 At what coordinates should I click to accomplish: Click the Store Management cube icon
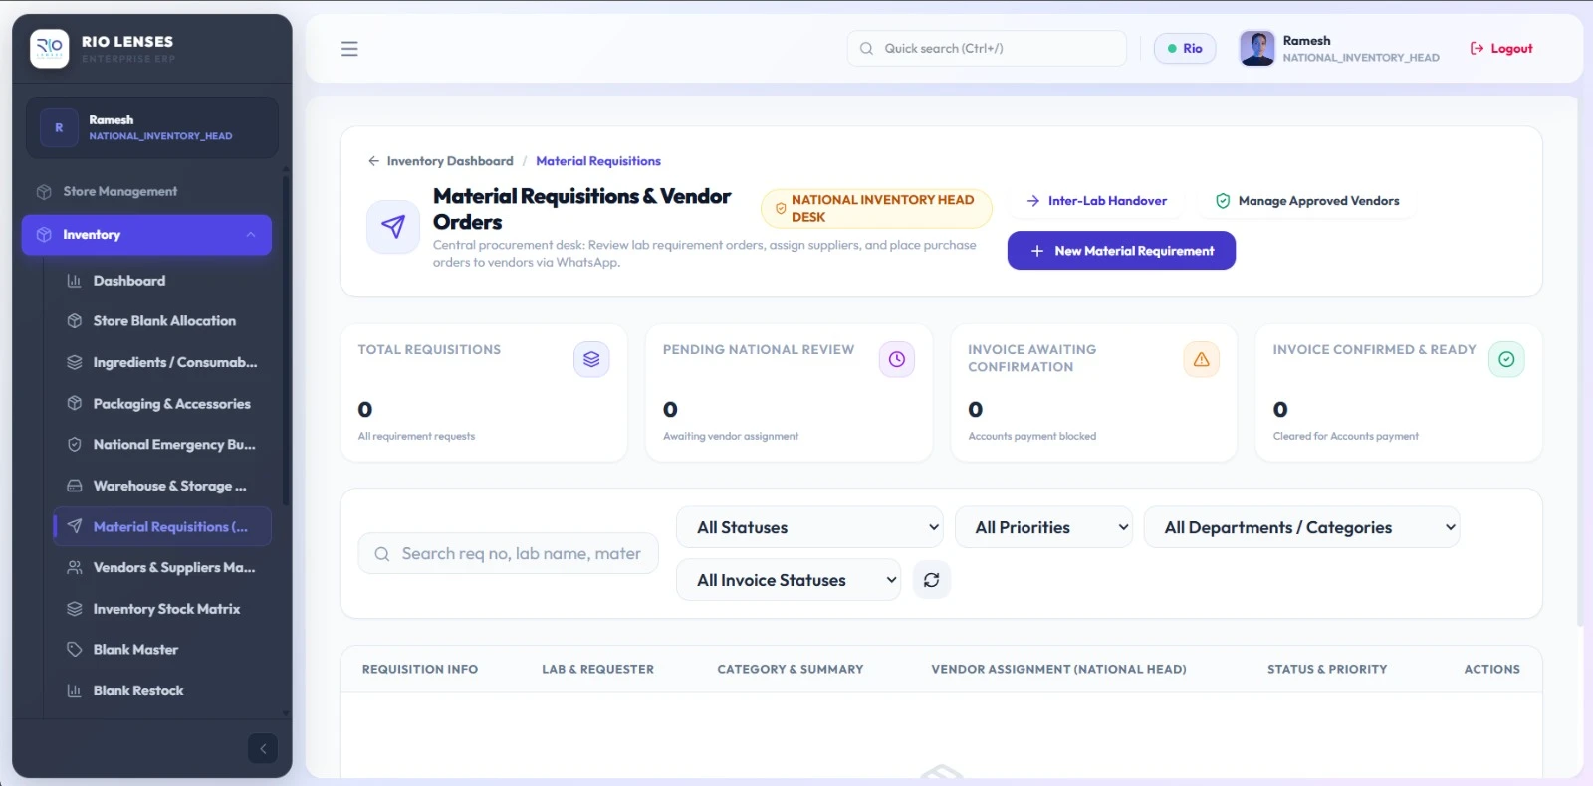tap(44, 192)
